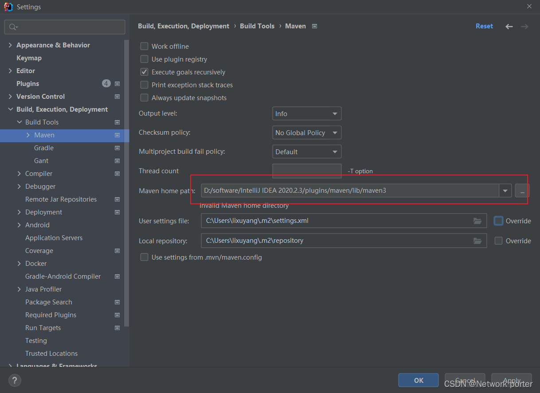
Task: Click project-level icon next to Coverage
Action: (117, 251)
